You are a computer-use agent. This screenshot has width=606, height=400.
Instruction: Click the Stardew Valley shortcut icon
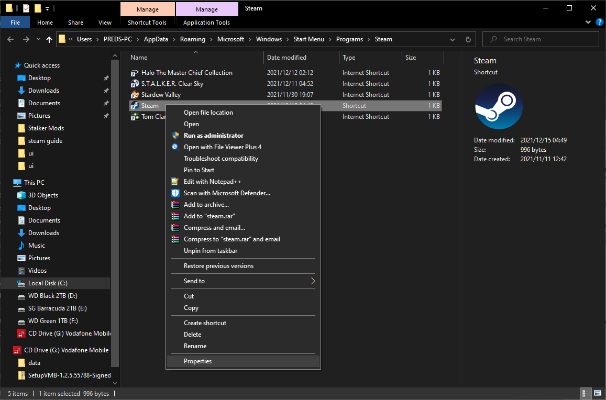click(x=135, y=95)
